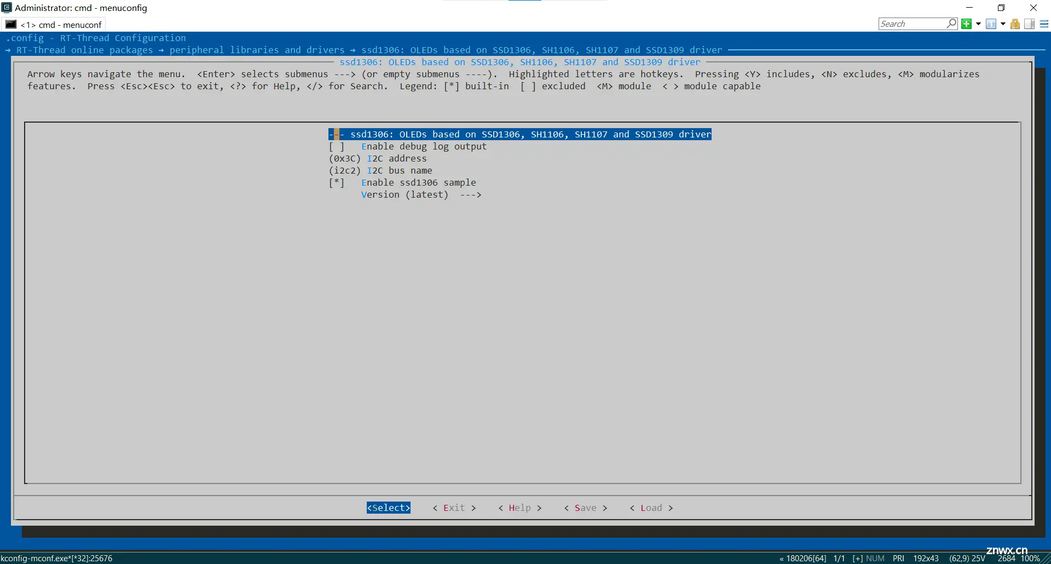Viewport: 1051px width, 564px height.
Task: Select the I2C bus name (i2c2) entry
Action: click(380, 170)
